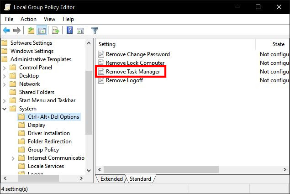Click the Control Panel folder icon

[13, 67]
